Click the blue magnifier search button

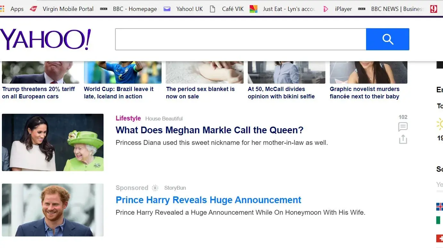[388, 39]
